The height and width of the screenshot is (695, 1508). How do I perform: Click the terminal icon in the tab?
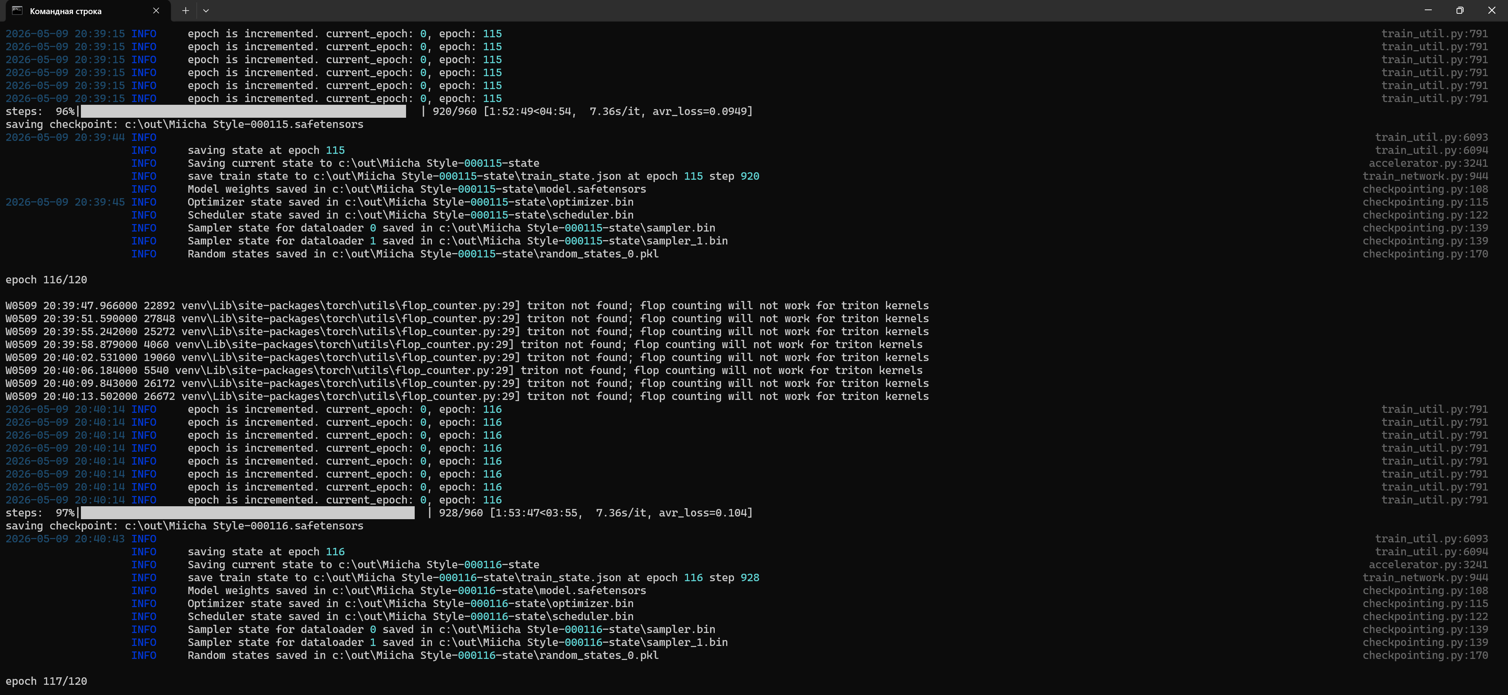tap(18, 11)
